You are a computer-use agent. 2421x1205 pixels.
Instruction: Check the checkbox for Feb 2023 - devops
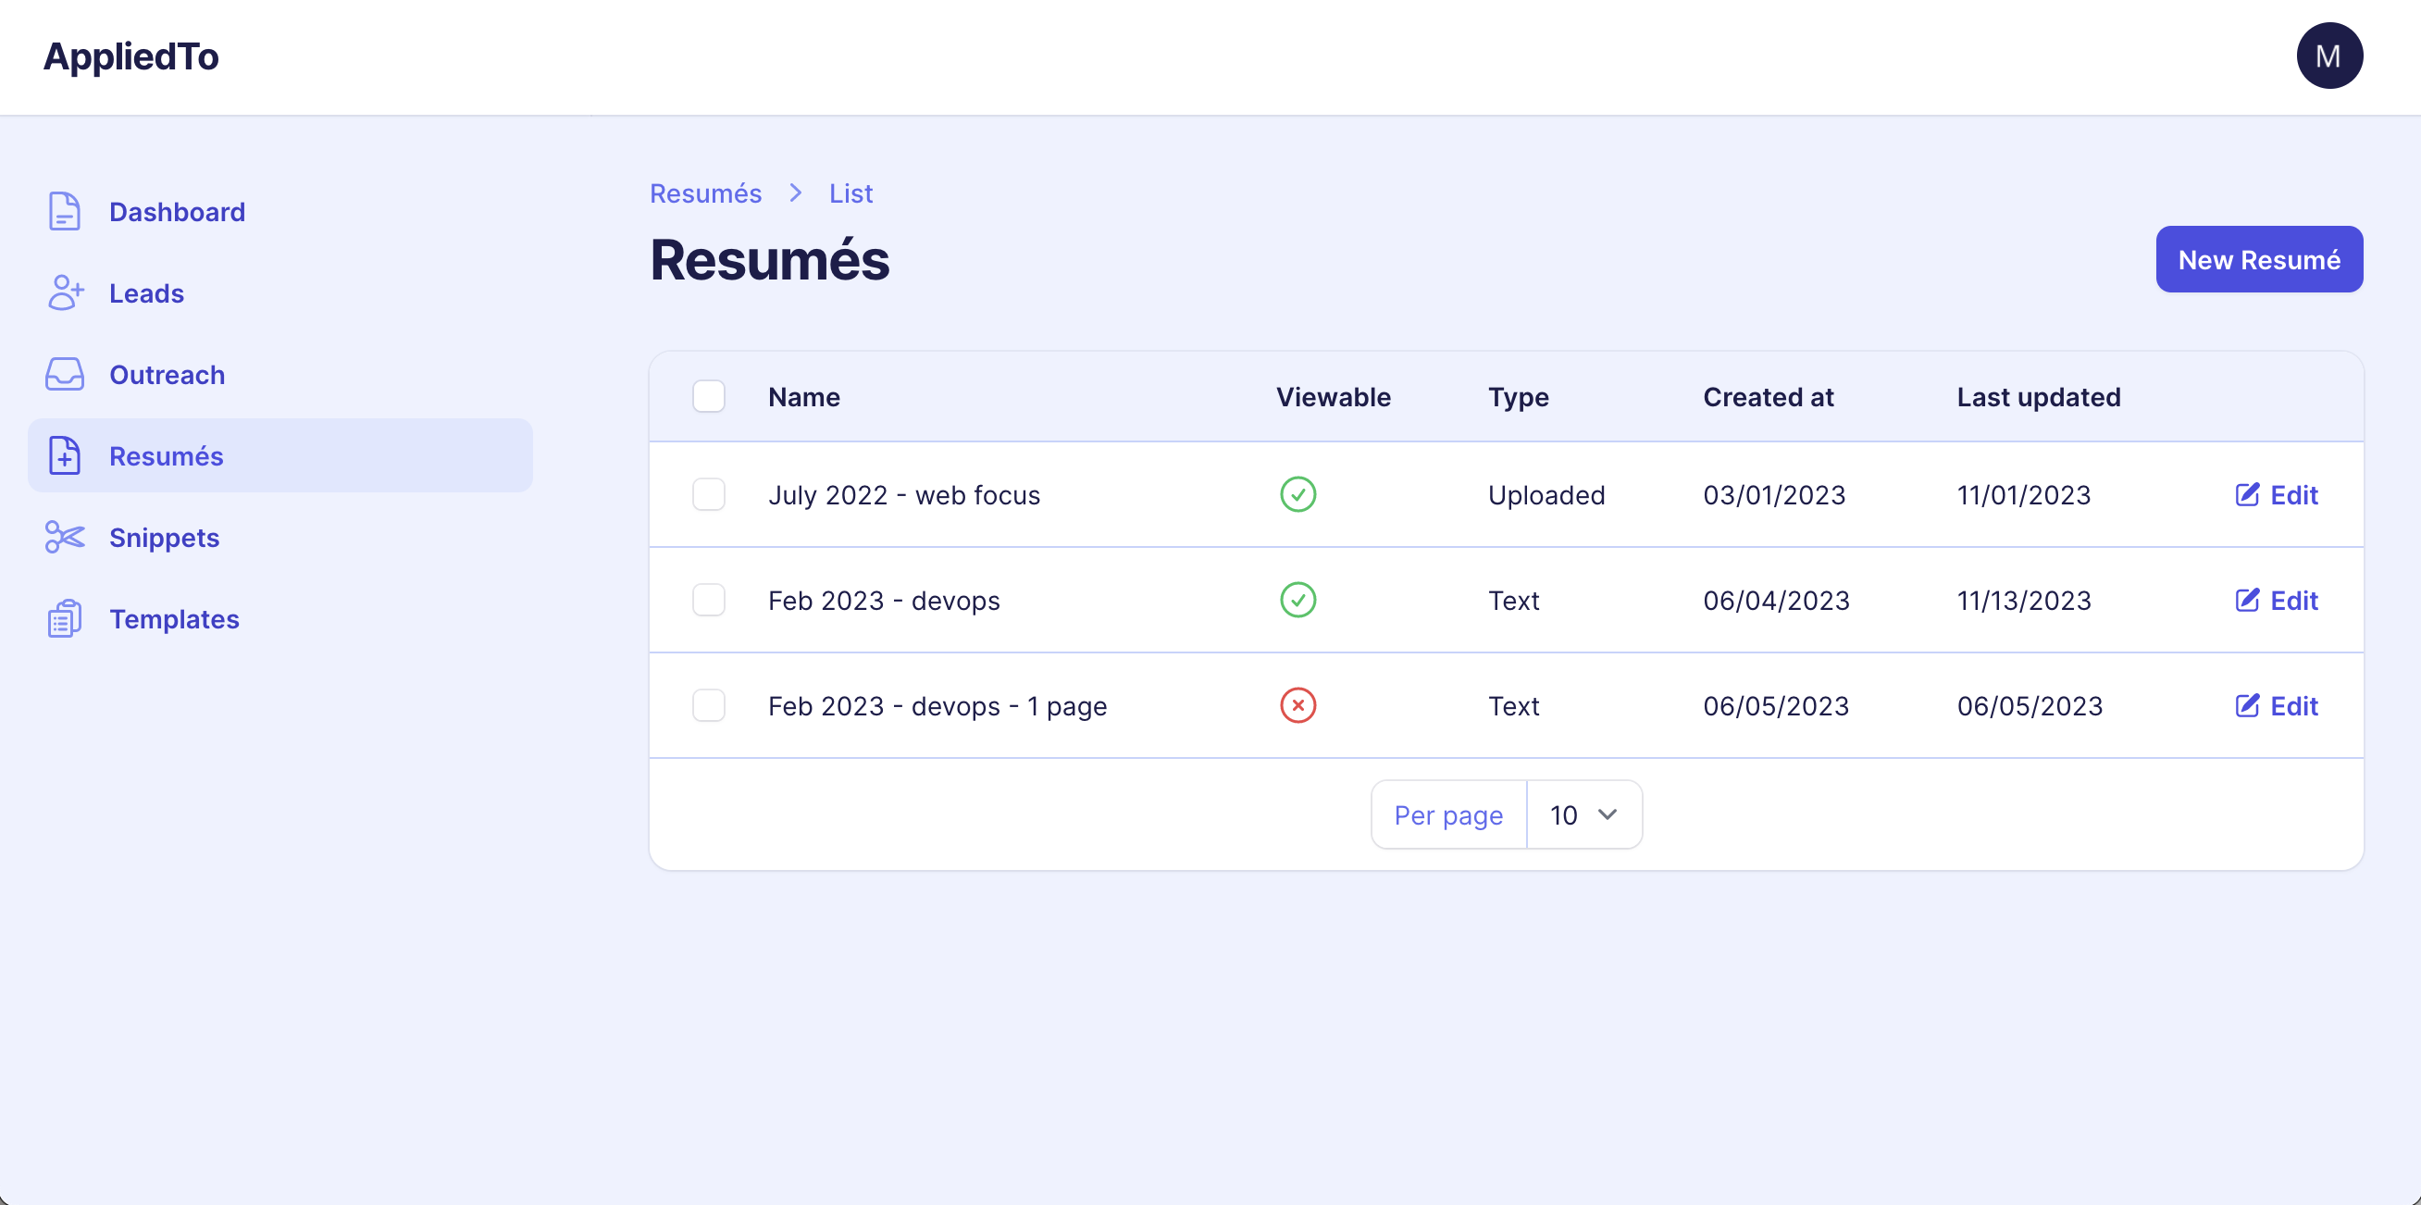709,600
